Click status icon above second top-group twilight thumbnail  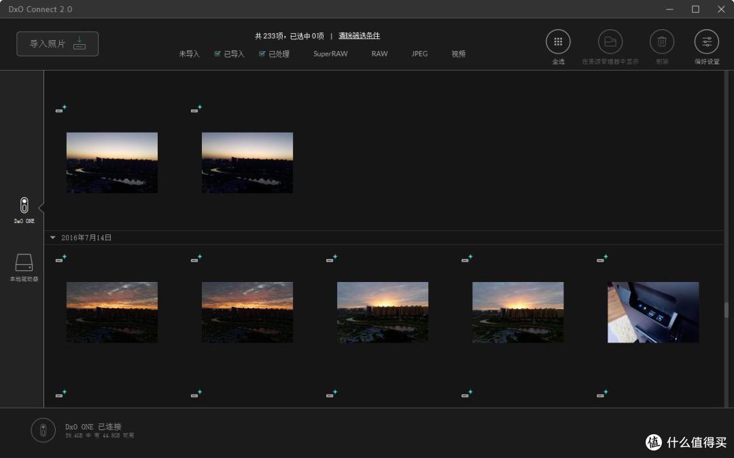tap(196, 109)
